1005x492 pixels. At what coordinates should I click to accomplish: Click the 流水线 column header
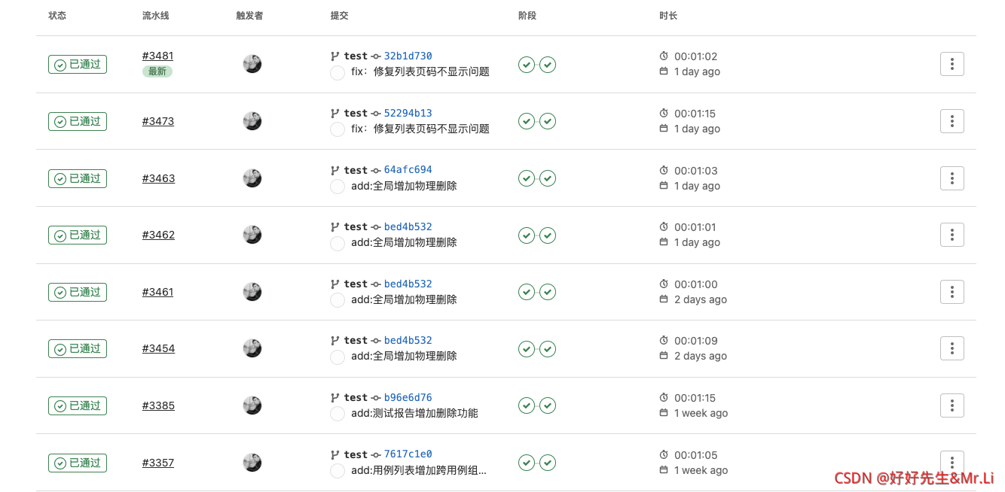point(156,15)
